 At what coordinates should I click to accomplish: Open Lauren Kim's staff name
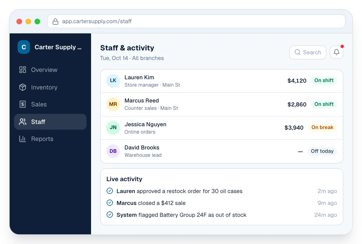tap(139, 77)
